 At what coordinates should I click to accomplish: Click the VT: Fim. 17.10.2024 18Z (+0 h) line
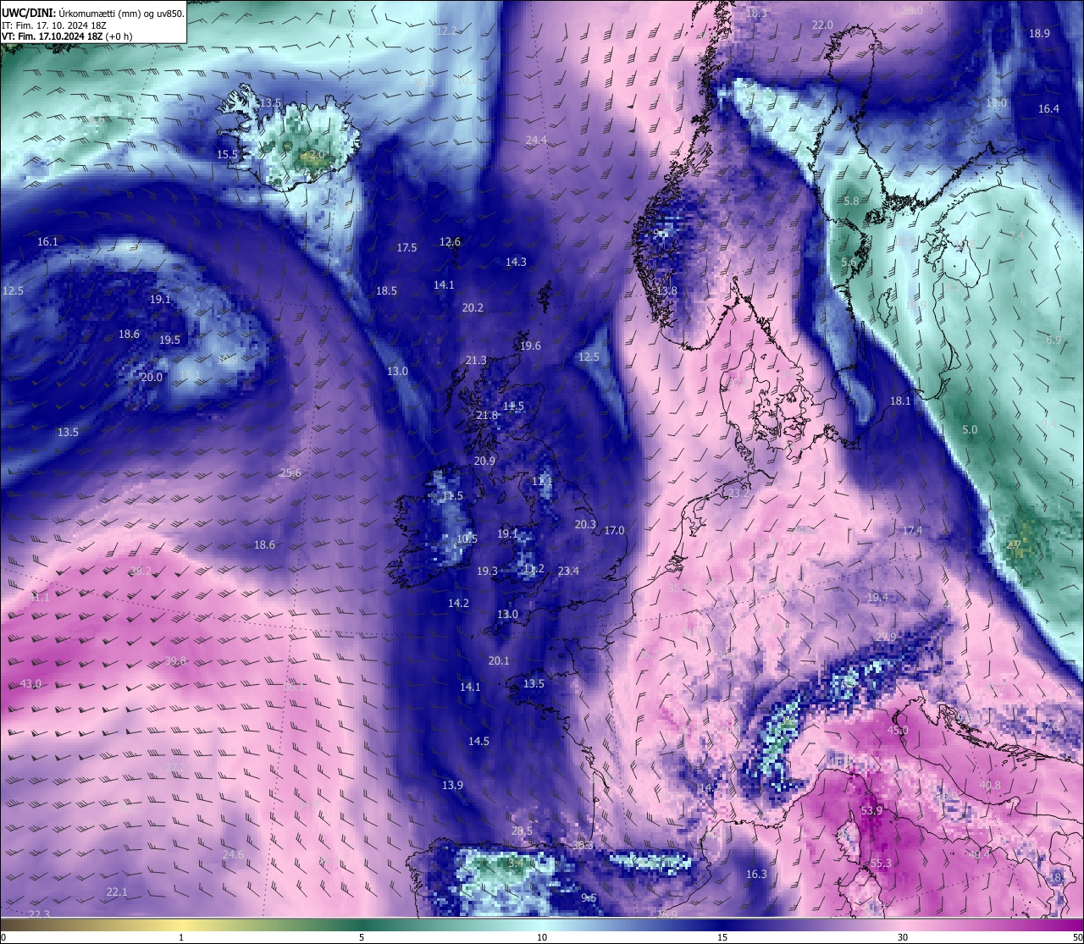(67, 36)
